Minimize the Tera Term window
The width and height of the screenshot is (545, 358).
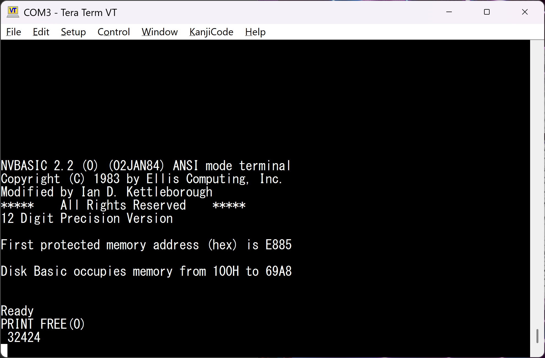click(x=449, y=12)
